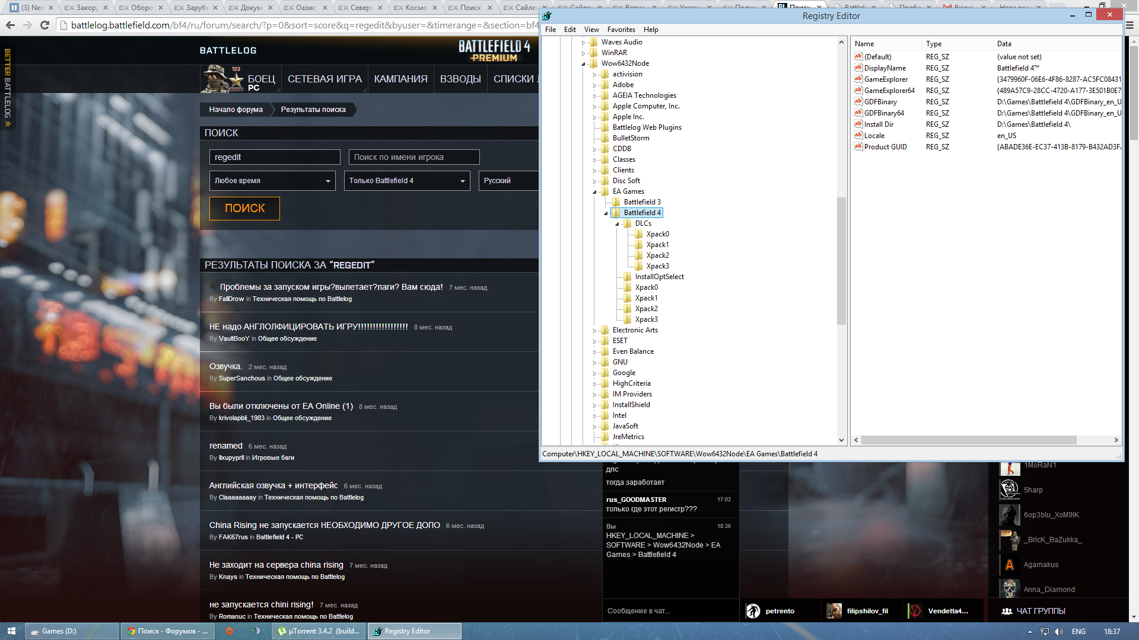Select the Locale registry value icon
This screenshot has height=640, width=1139.
click(x=858, y=135)
